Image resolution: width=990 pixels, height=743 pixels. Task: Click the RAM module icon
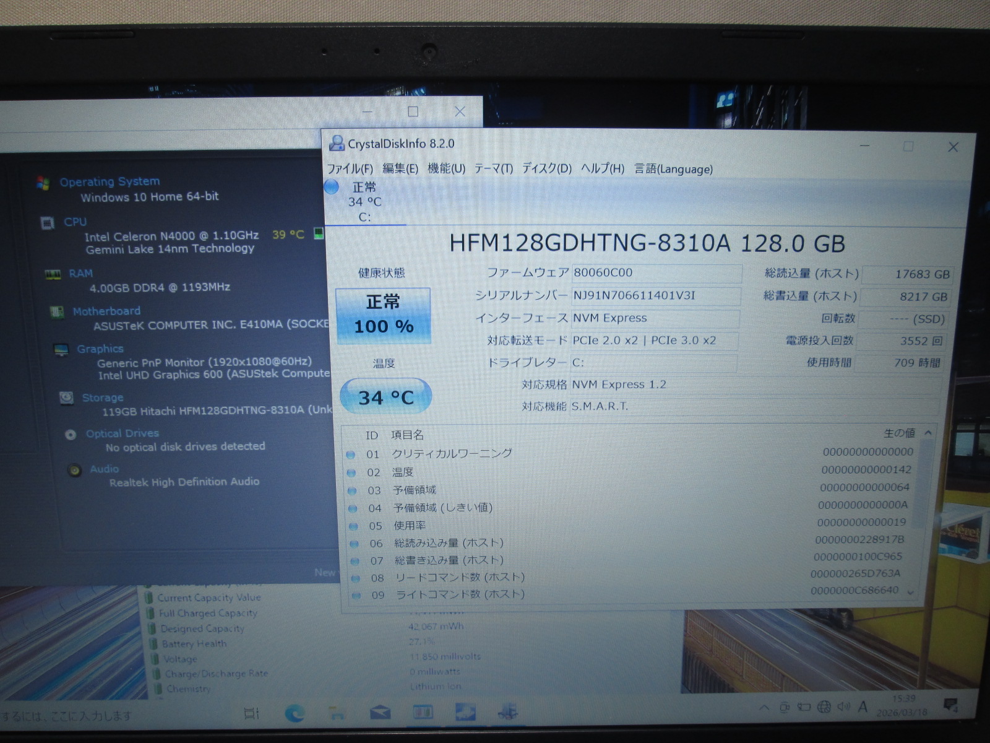(x=53, y=274)
